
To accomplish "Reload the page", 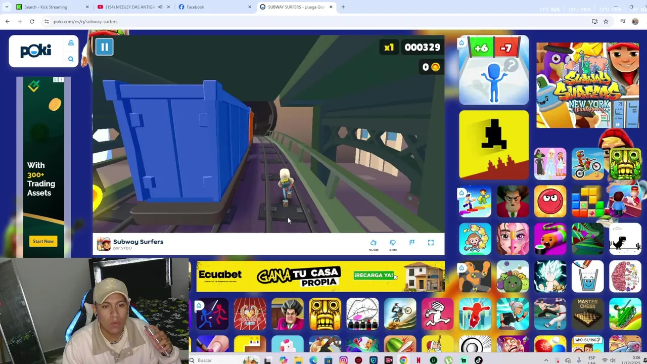I will [32, 22].
